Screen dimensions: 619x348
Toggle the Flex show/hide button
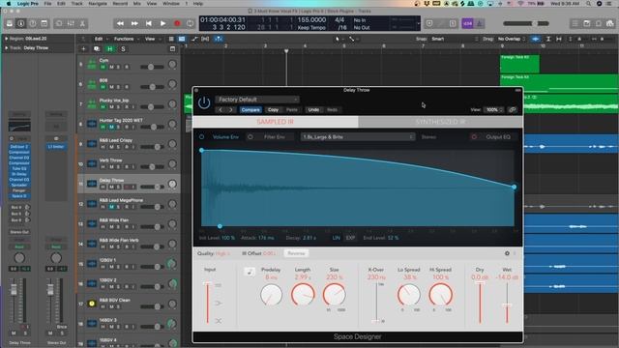pyautogui.click(x=205, y=39)
